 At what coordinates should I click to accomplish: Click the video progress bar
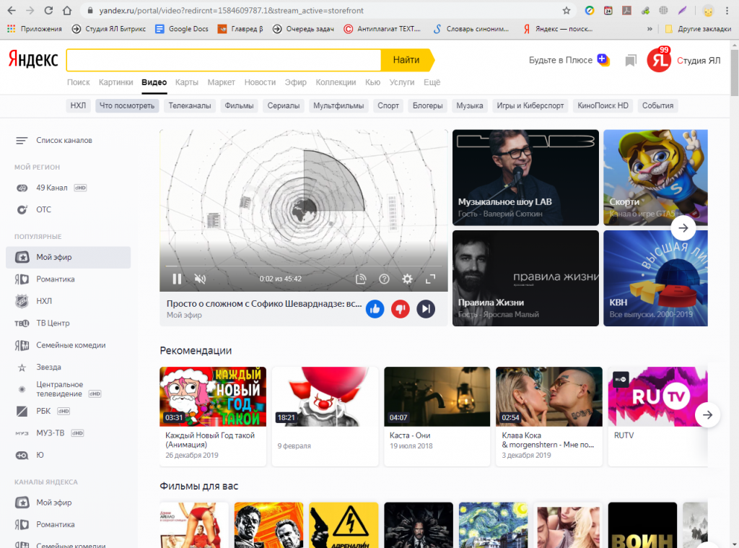point(304,266)
